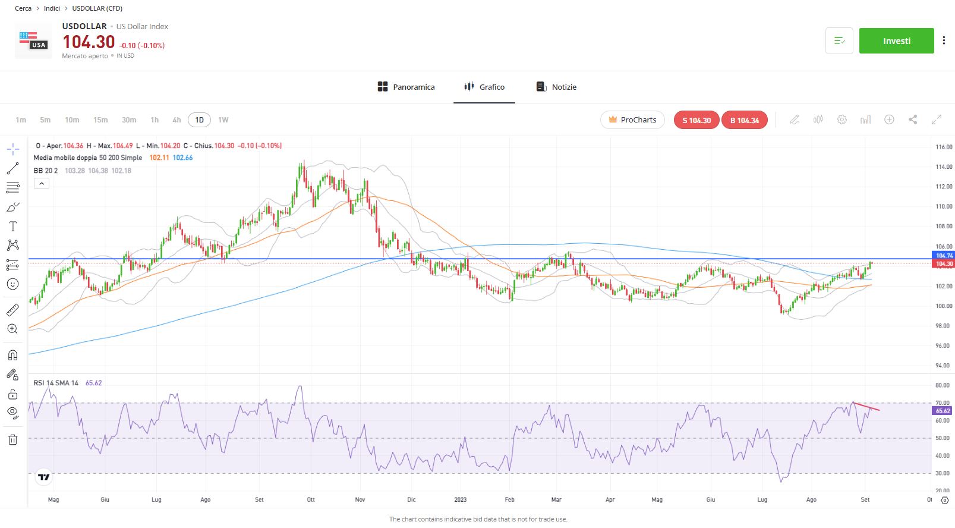This screenshot has height=528, width=955.
Task: Toggle the magnet snap mode
Action: pyautogui.click(x=12, y=355)
